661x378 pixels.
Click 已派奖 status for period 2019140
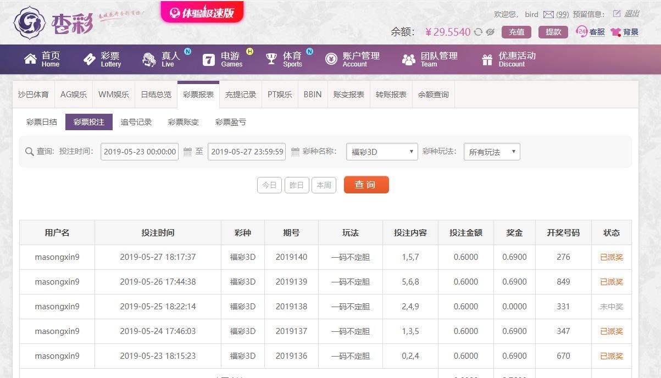pos(612,257)
